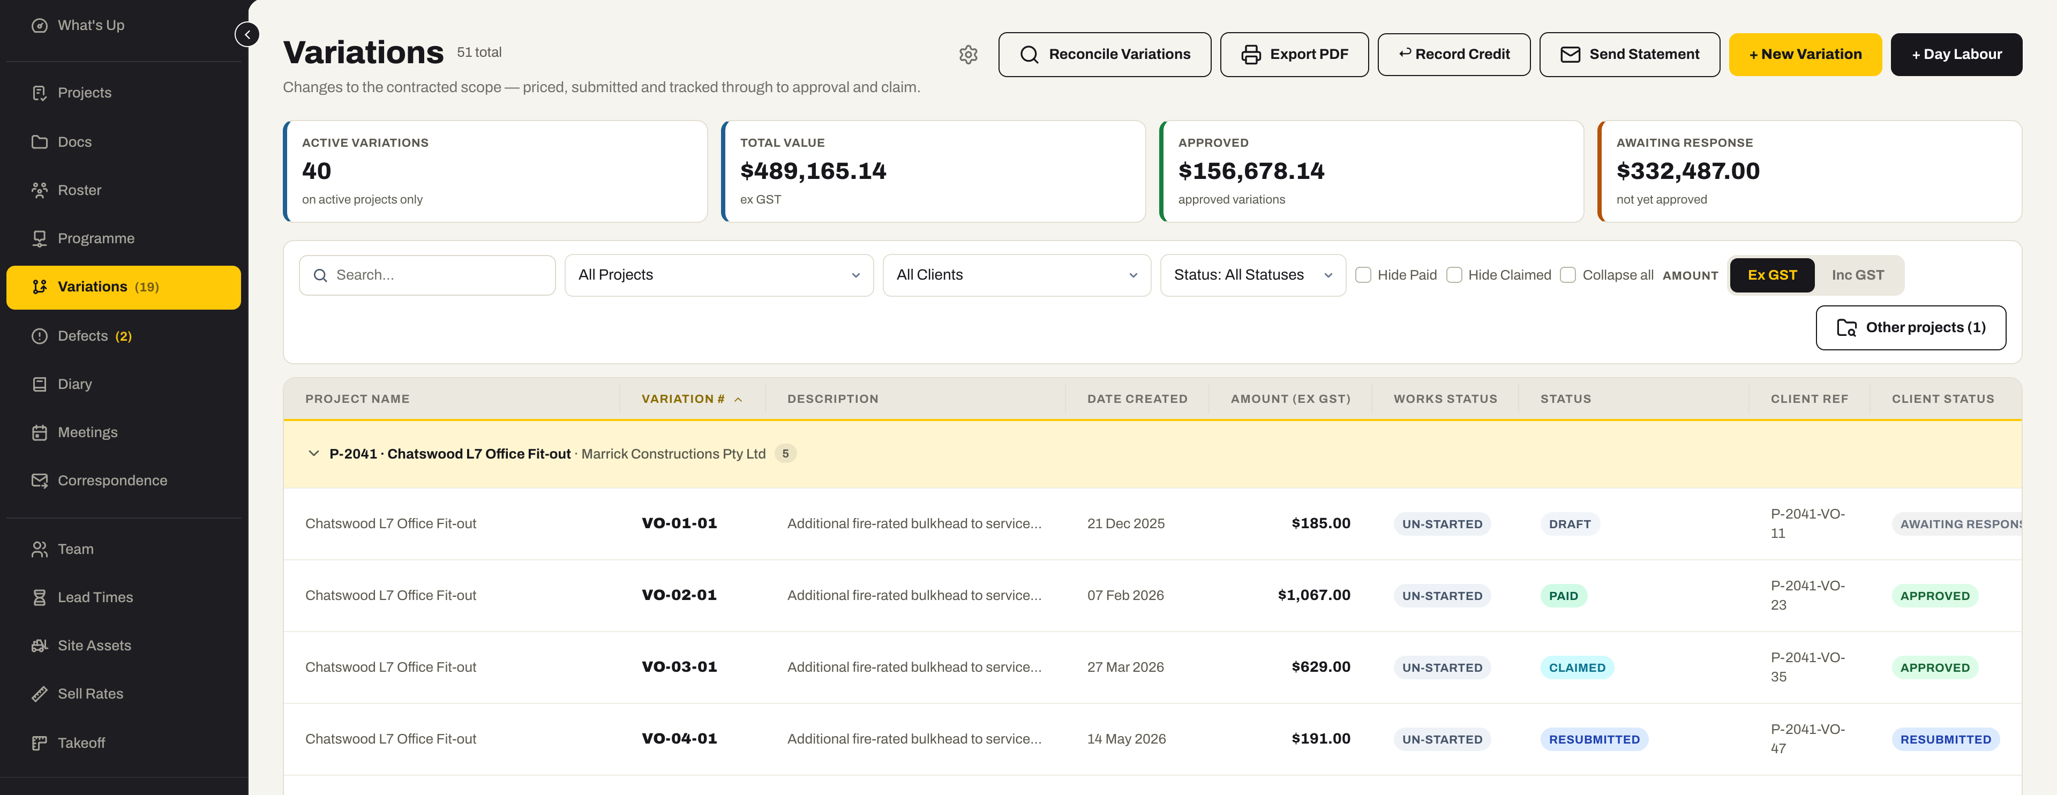Switch amounts to Inc GST
The height and width of the screenshot is (795, 2057).
1857,275
